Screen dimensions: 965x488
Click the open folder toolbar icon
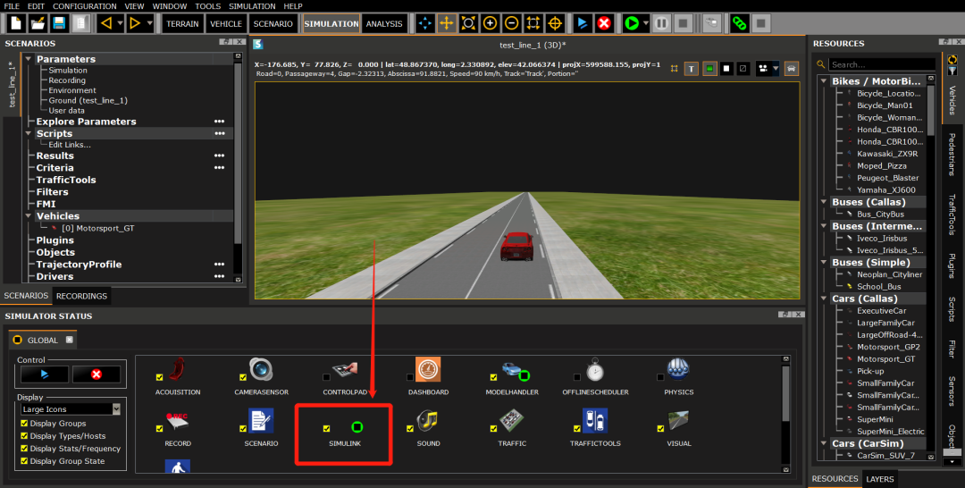[x=38, y=23]
